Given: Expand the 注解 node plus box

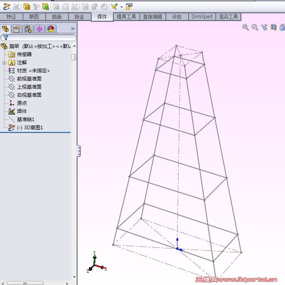Looking at the screenshot, I should tap(4, 63).
